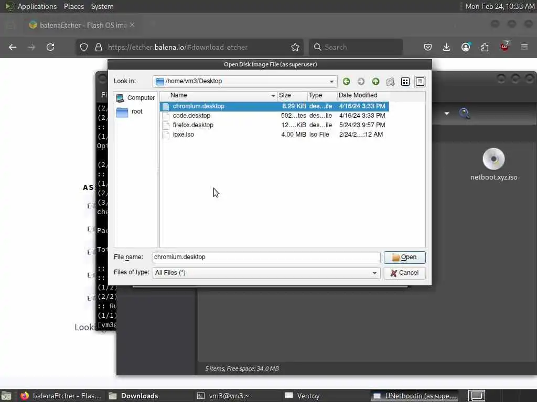
Task: Close the balenaEtcher browser tab
Action: pos(132,25)
